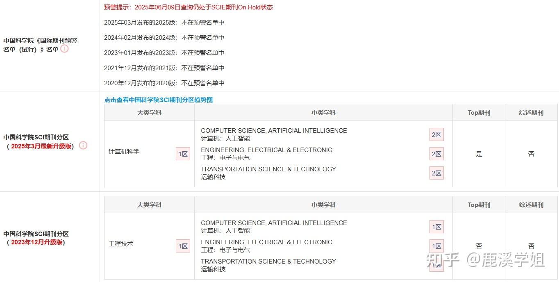Click the 是 value under Top期刊
Screen dimensions: 559x282
pyautogui.click(x=478, y=153)
